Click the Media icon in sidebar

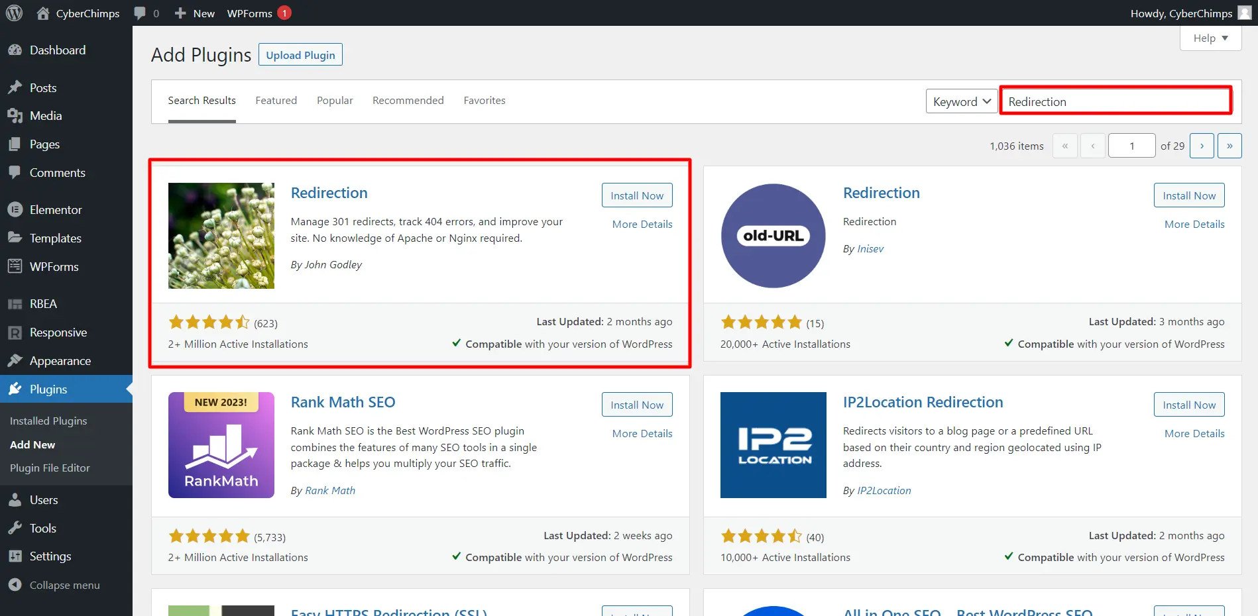click(15, 116)
